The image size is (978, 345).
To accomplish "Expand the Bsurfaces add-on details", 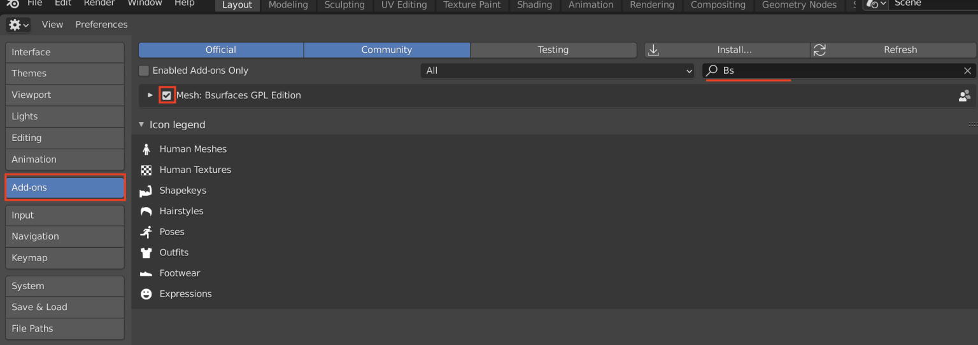I will [150, 95].
